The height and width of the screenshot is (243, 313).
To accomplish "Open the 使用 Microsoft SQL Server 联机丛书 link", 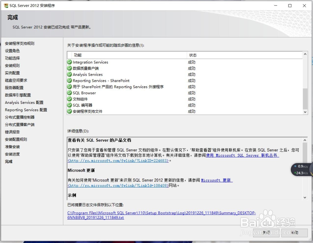I will click(242, 155).
